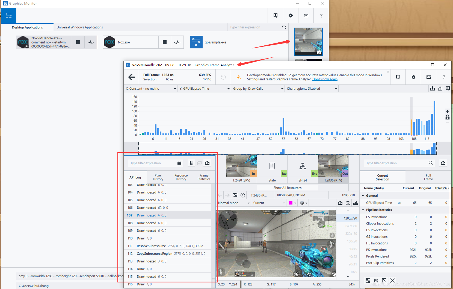Switch metrics to the Full Frame tab
Viewport: 453px width, 289px height.
click(x=428, y=177)
